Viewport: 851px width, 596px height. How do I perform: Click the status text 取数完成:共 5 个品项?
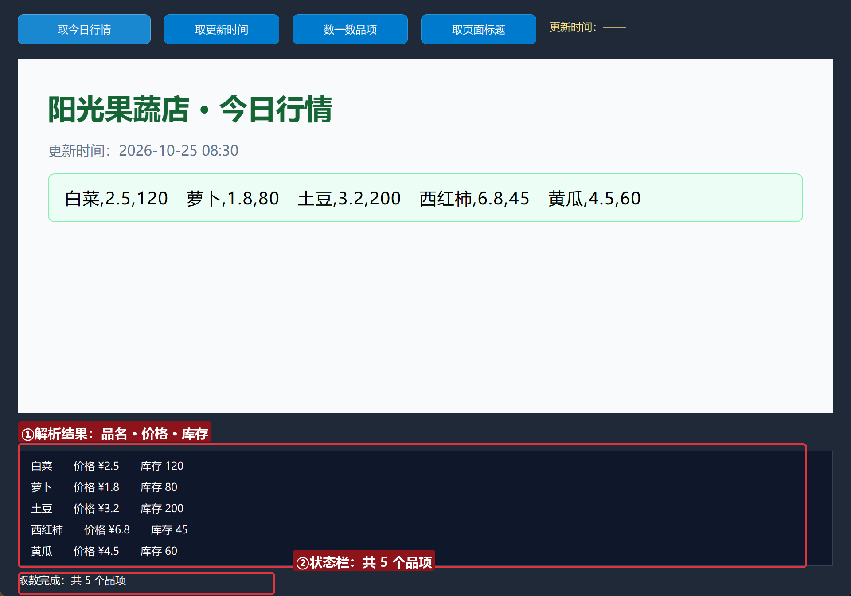pos(72,580)
